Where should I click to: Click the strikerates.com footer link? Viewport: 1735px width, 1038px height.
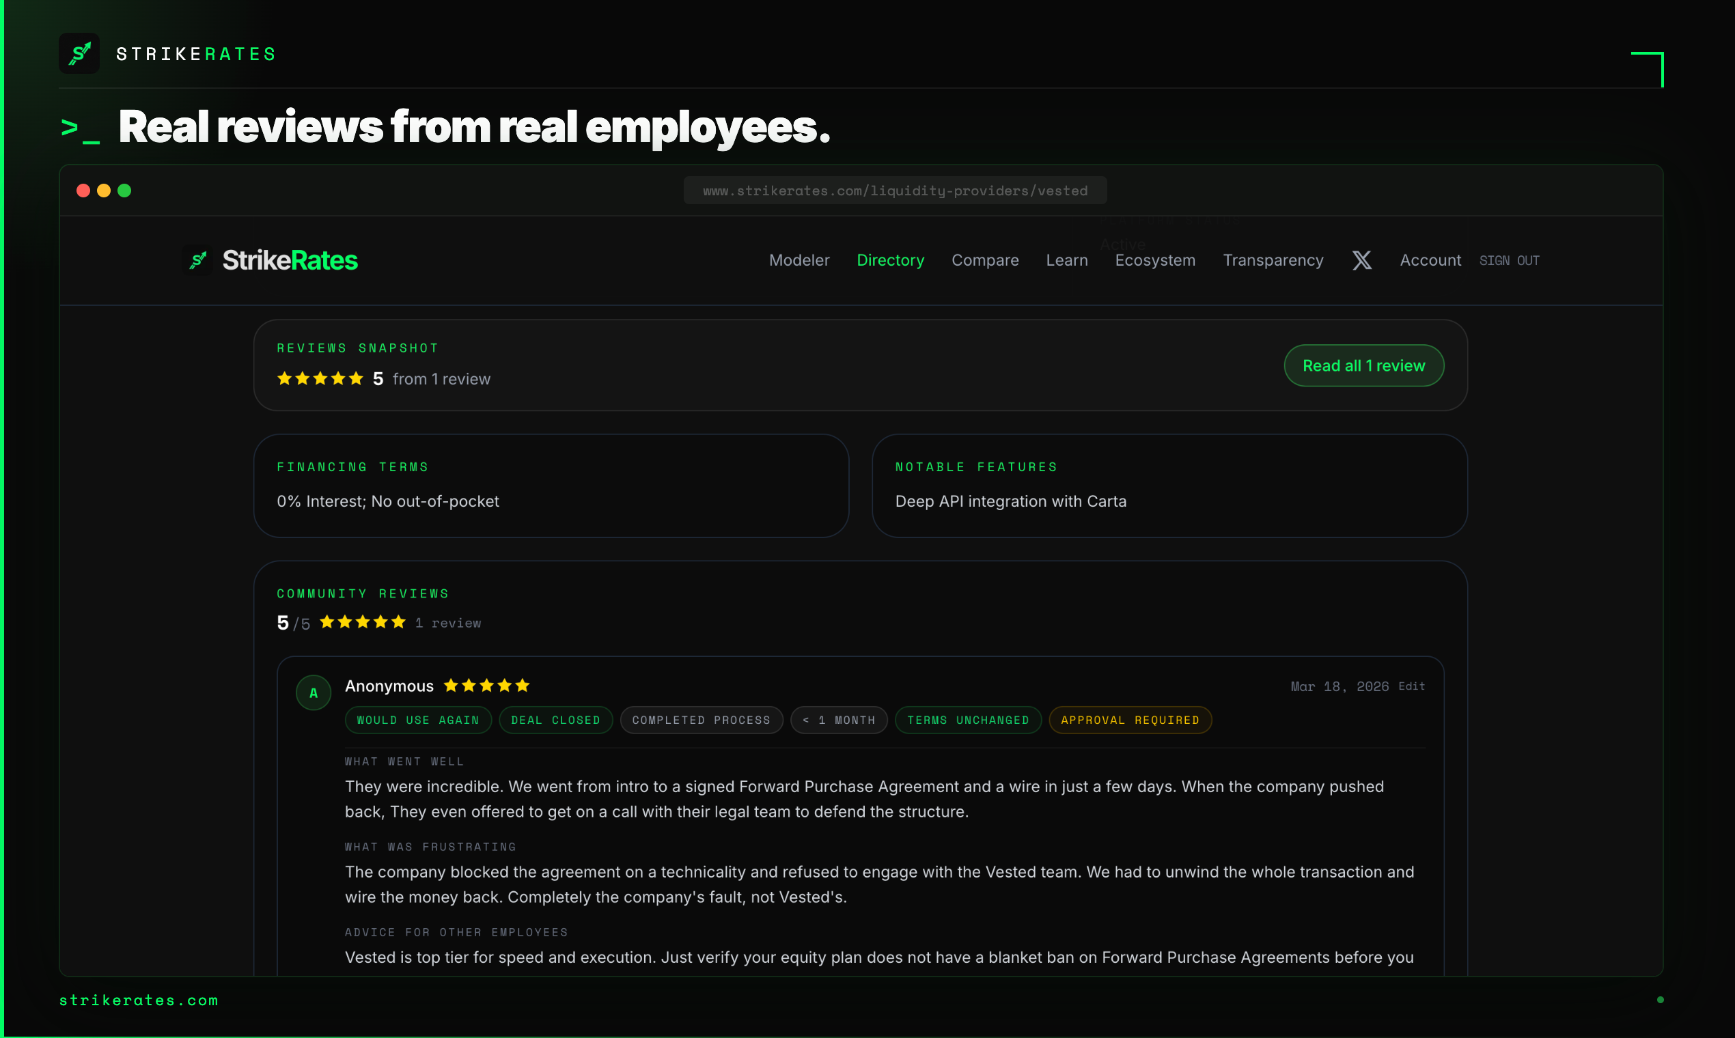[139, 1000]
